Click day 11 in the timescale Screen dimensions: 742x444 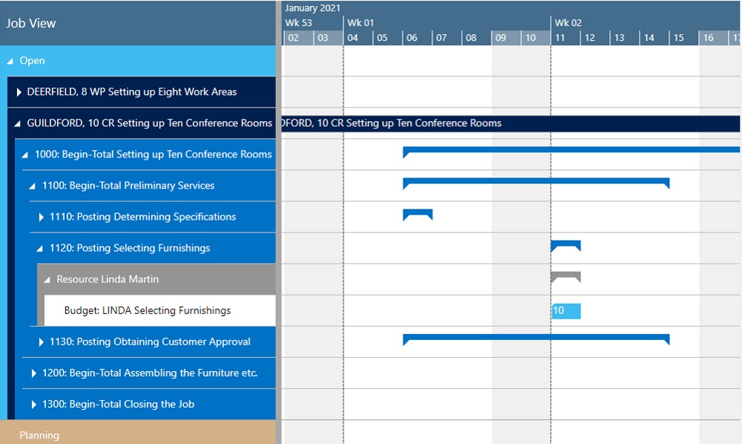coord(565,38)
